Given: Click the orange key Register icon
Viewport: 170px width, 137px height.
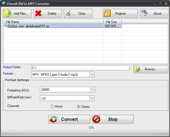Looking at the screenshot, I should pos(107,14).
